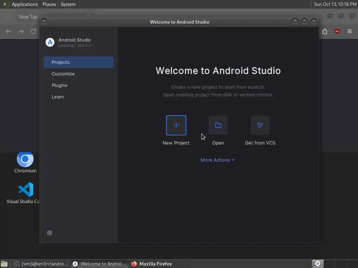Launch Chromium from the desktop
358x268 pixels.
pos(25,162)
